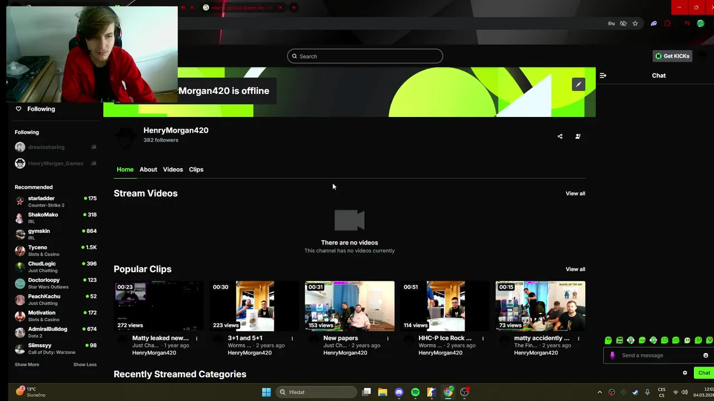714x401 pixels.
Task: Bookmark this page with the star icon
Action: pos(635,23)
